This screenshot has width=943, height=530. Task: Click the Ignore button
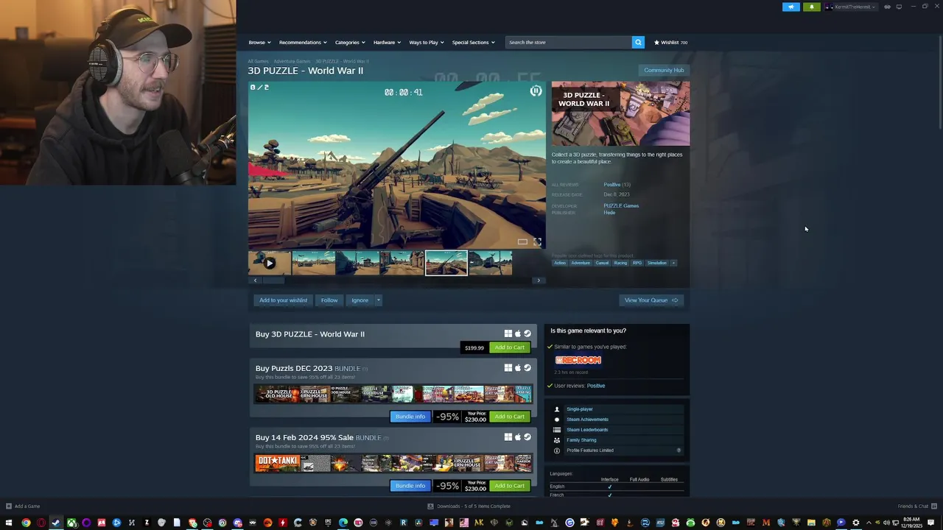point(360,300)
